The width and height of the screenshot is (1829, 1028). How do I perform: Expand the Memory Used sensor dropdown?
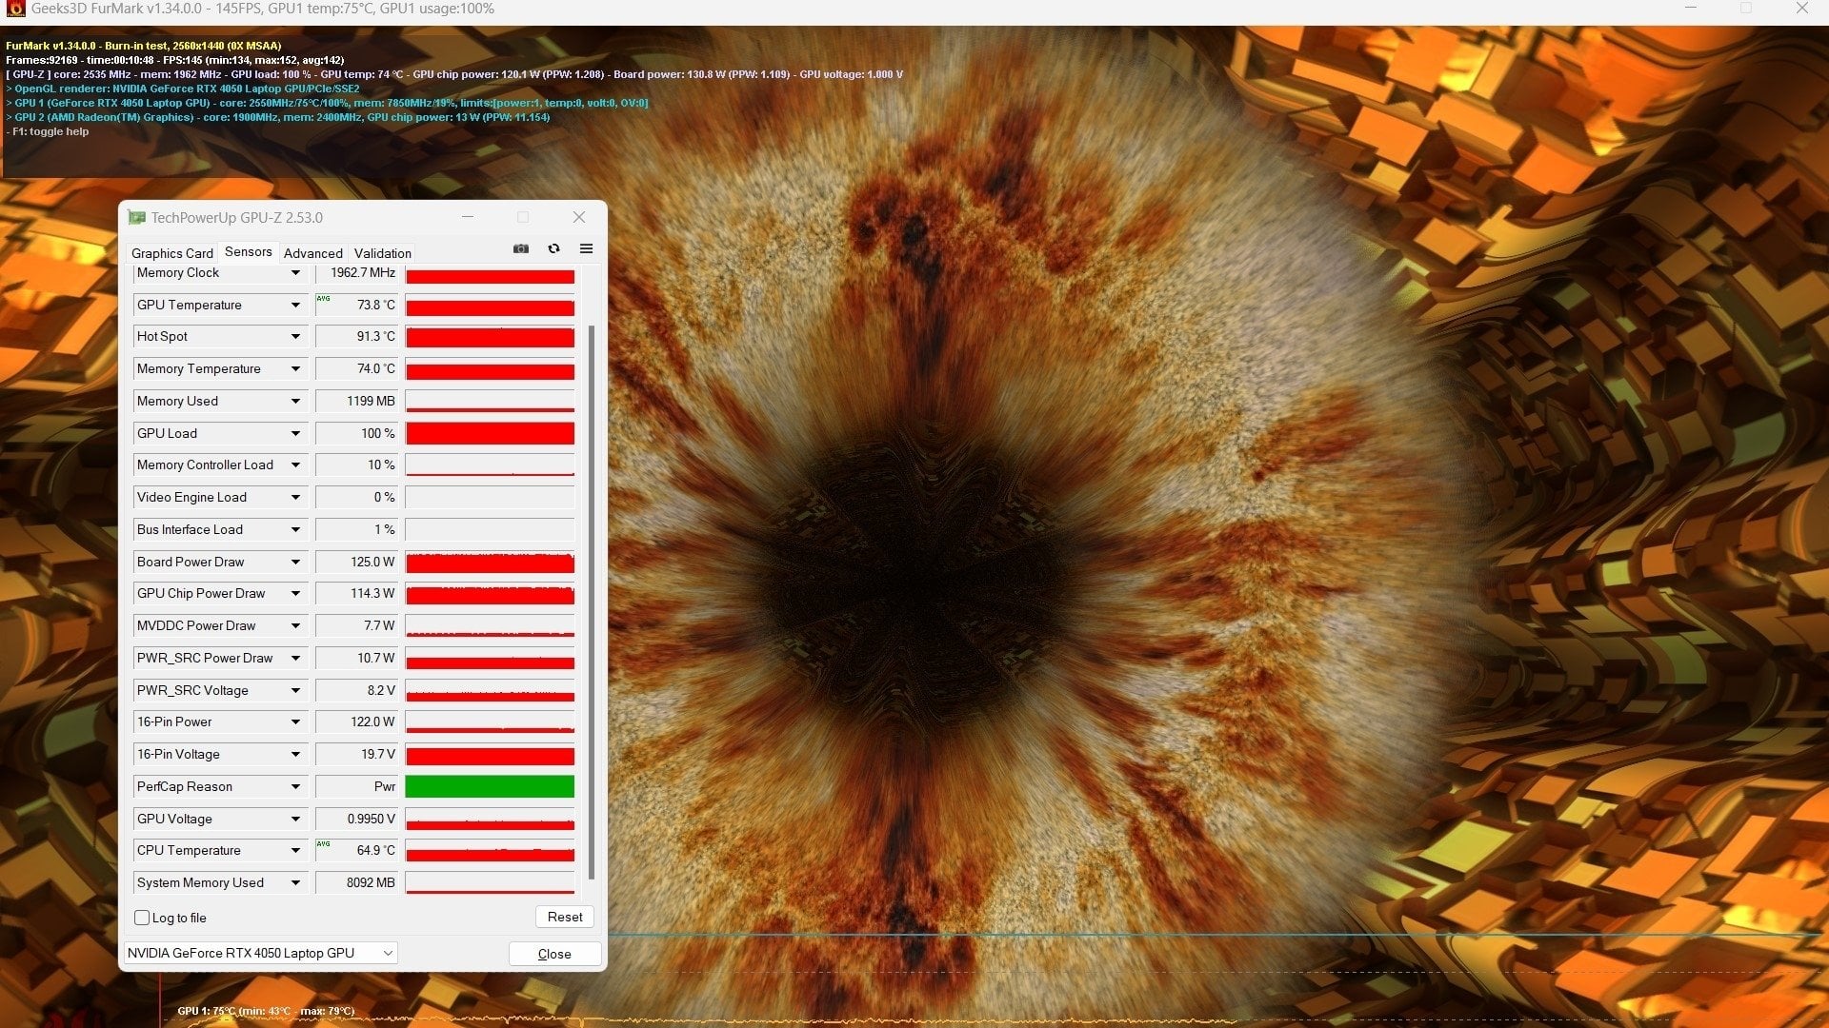pyautogui.click(x=295, y=402)
